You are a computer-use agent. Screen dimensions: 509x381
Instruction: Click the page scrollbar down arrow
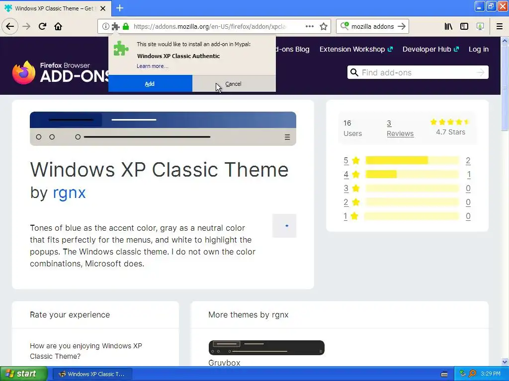click(505, 362)
